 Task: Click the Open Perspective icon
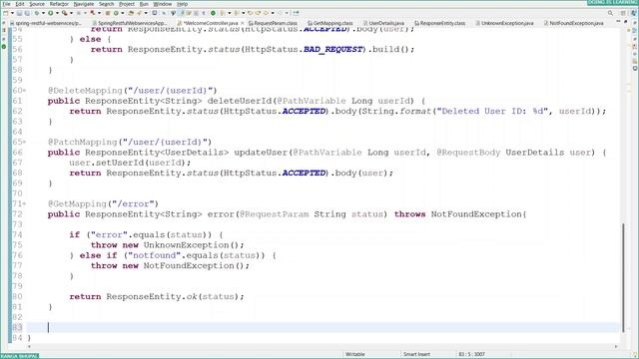(623, 13)
